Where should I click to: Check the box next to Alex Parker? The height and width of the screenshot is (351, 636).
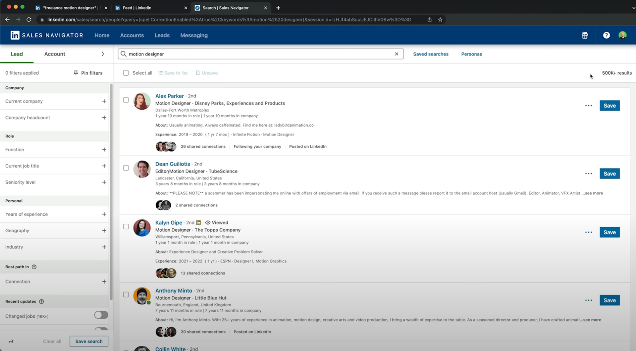[126, 100]
